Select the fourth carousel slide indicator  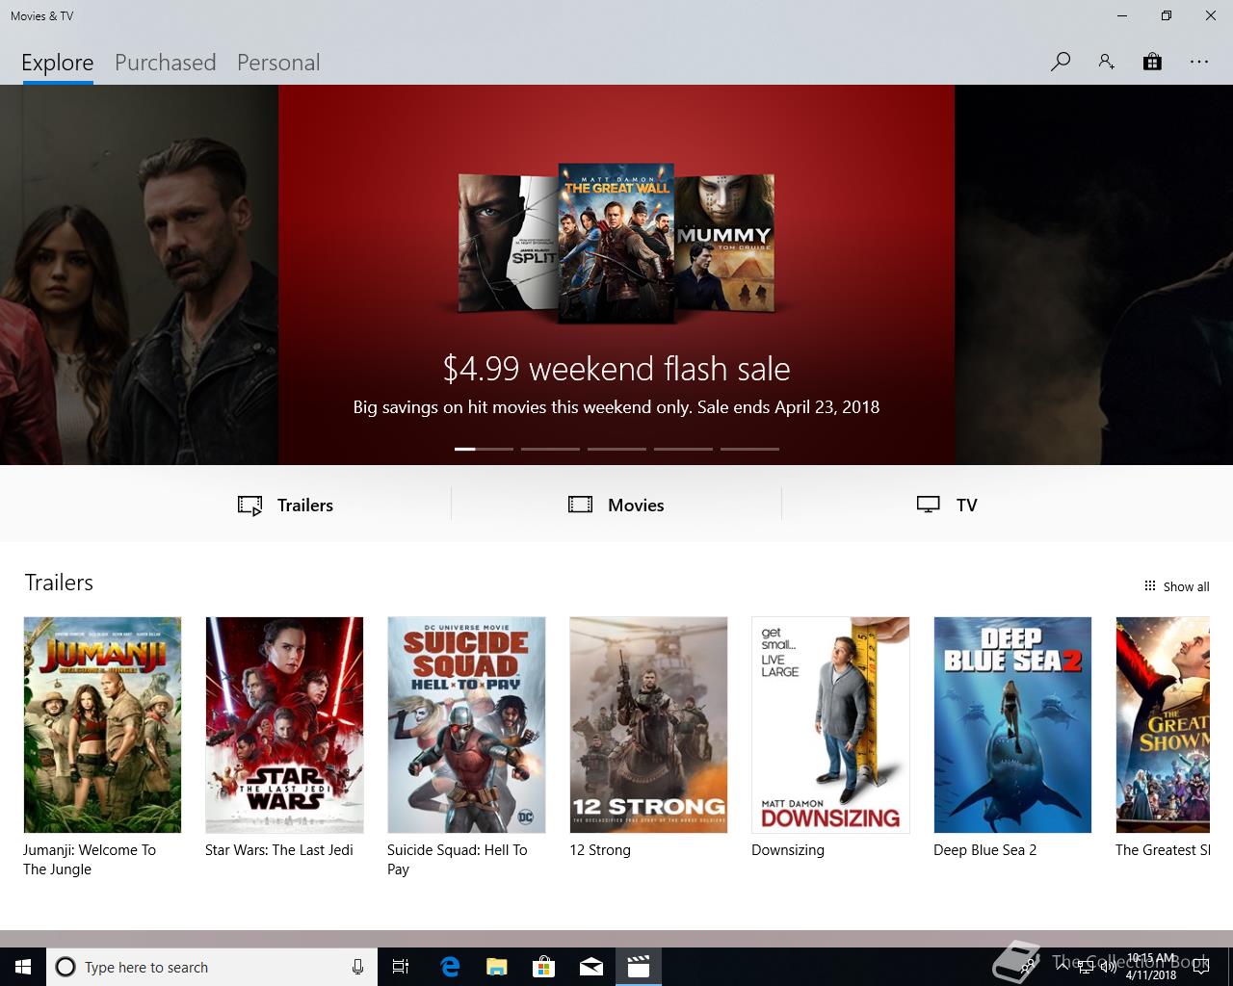(683, 449)
